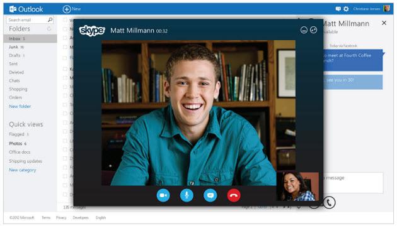Minimize the Skype call window
This screenshot has width=397, height=226.
[x=304, y=30]
